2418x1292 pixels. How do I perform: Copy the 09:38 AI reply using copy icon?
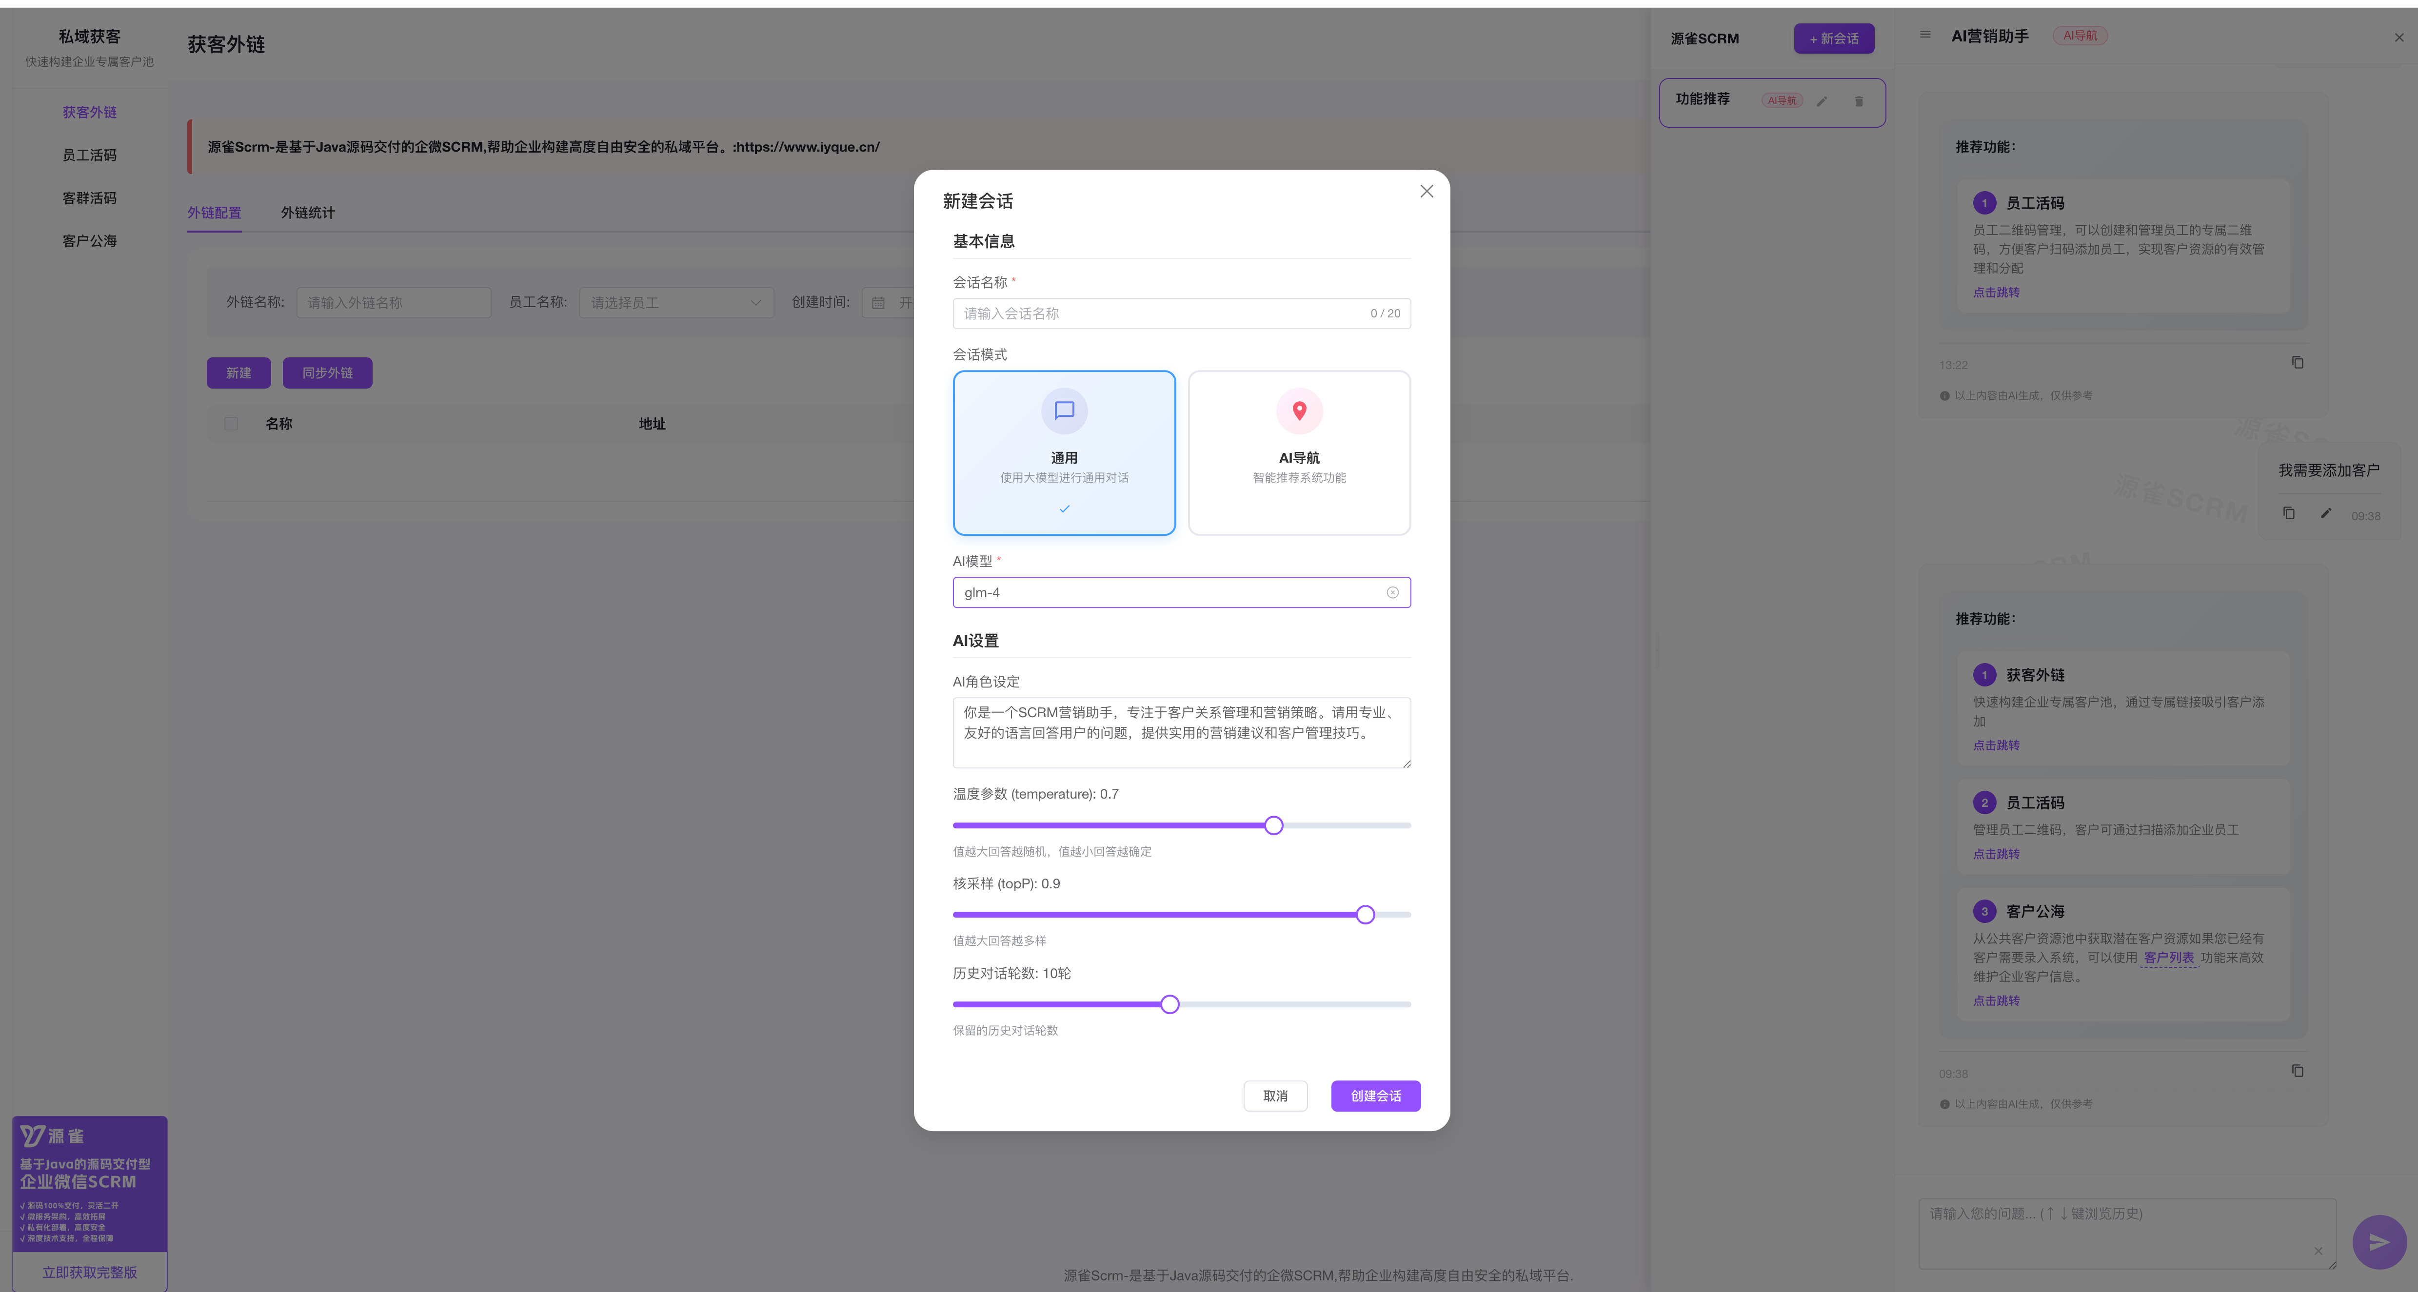2297,1071
